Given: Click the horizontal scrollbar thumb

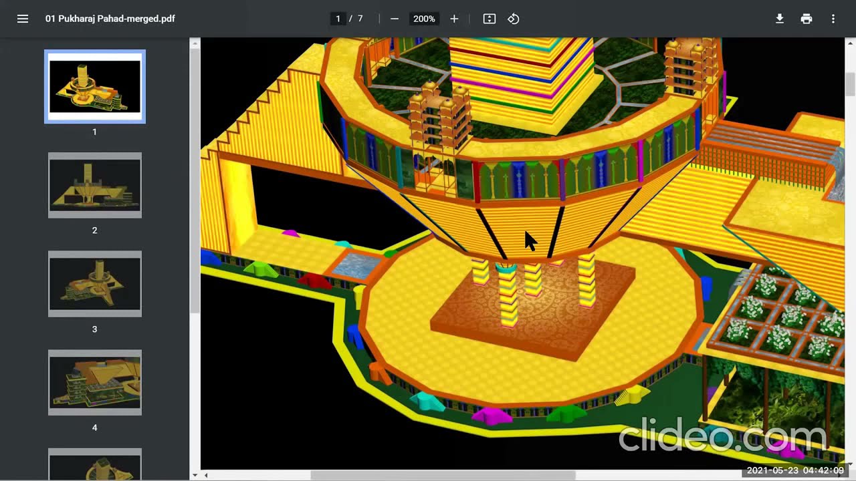Looking at the screenshot, I should [443, 476].
